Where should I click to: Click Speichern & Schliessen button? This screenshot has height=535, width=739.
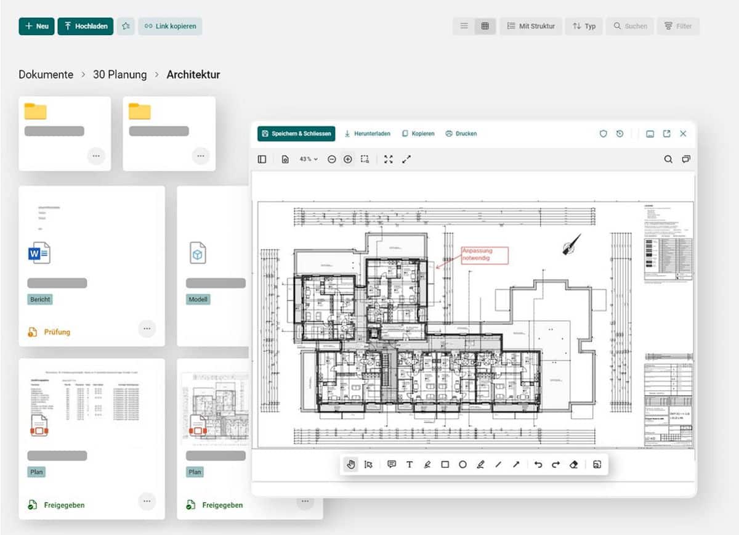[296, 134]
